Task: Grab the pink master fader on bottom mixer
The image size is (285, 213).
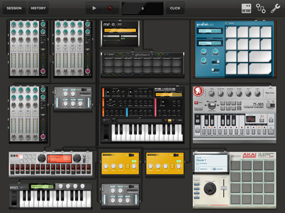Action: point(43,136)
